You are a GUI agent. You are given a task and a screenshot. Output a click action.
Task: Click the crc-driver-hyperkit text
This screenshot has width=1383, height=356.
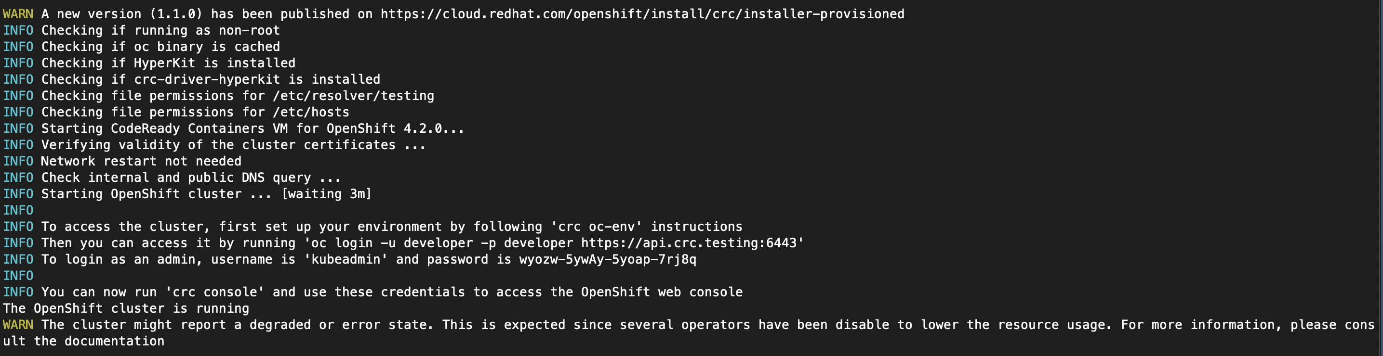point(207,79)
